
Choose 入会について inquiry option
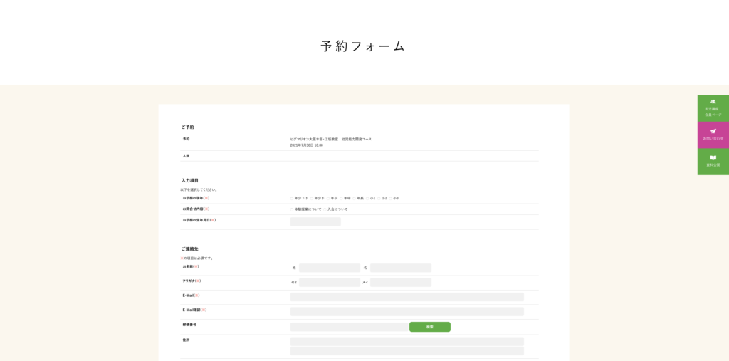(325, 209)
